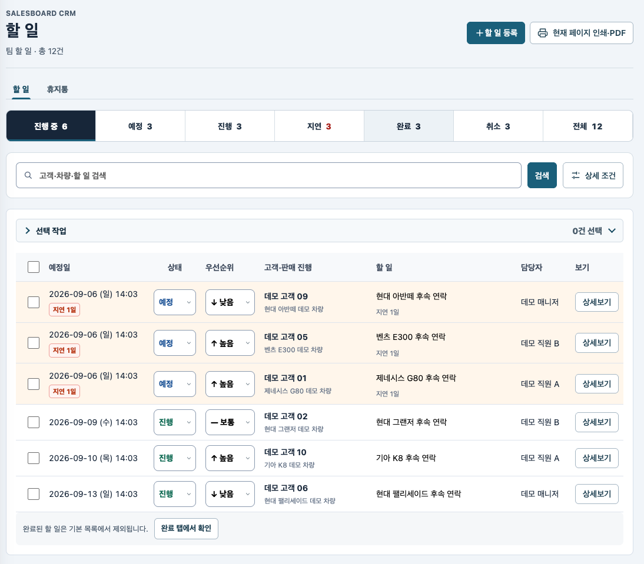Click the 우선순위 column header

[x=220, y=267]
